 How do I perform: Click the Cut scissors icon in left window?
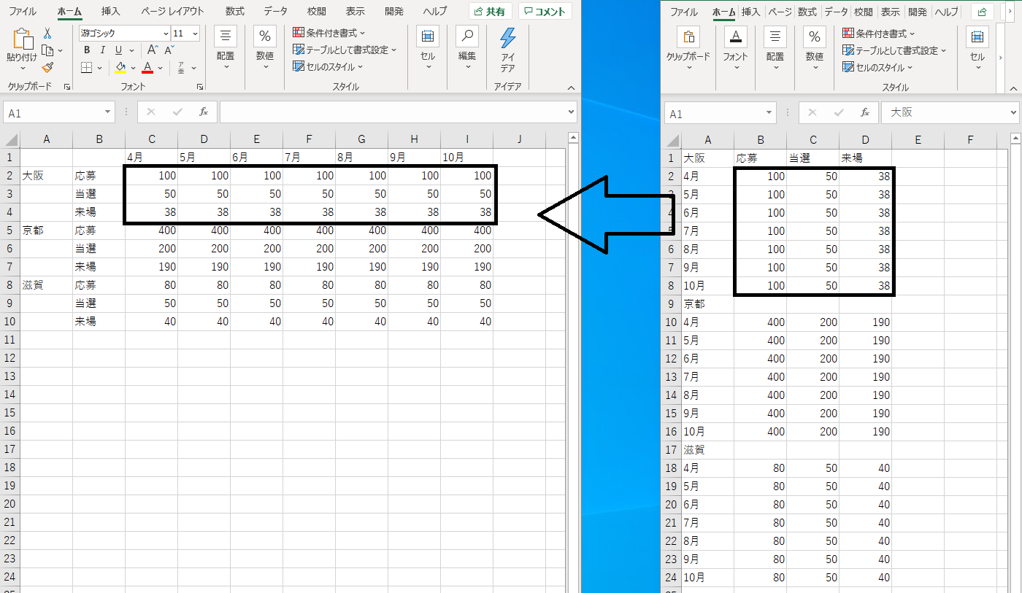(47, 33)
